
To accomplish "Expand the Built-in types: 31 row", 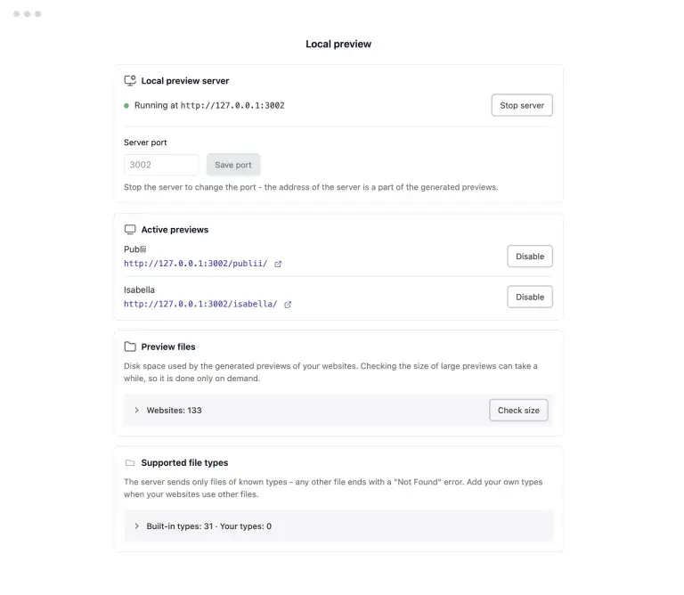I will (x=338, y=526).
